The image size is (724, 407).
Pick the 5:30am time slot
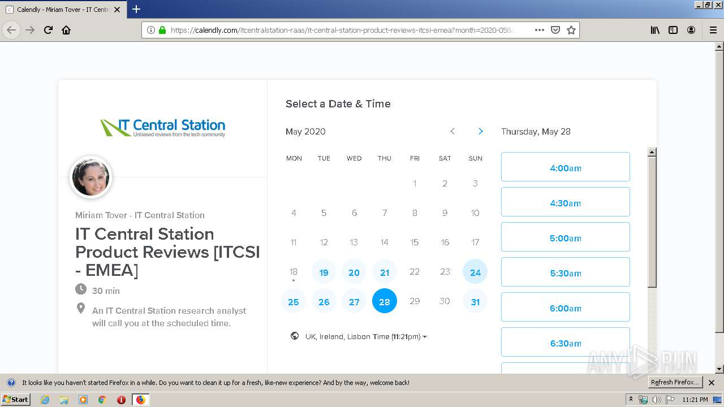coord(566,272)
